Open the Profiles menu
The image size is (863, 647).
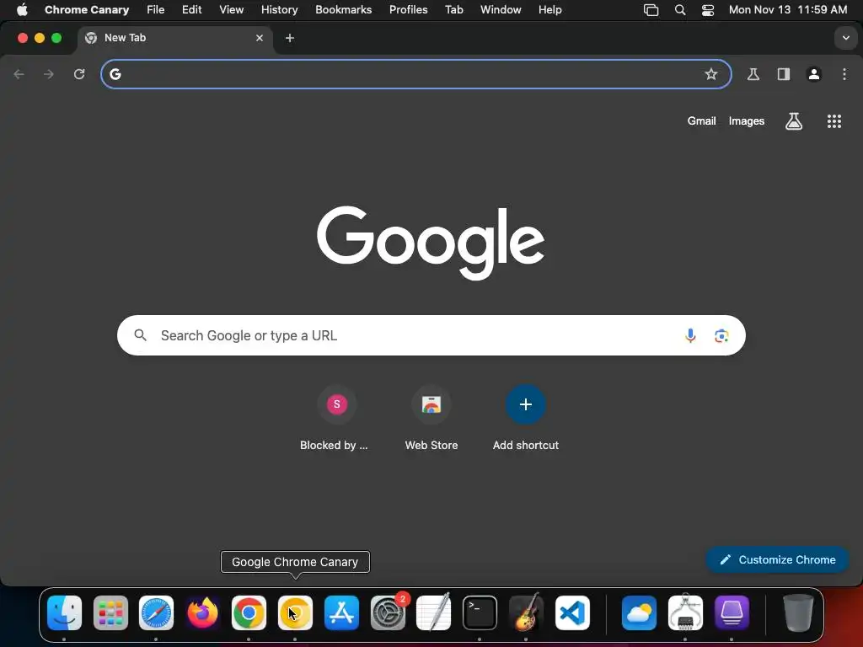(409, 9)
